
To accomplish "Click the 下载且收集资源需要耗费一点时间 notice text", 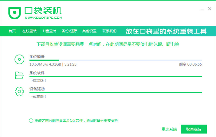I will [108, 44].
